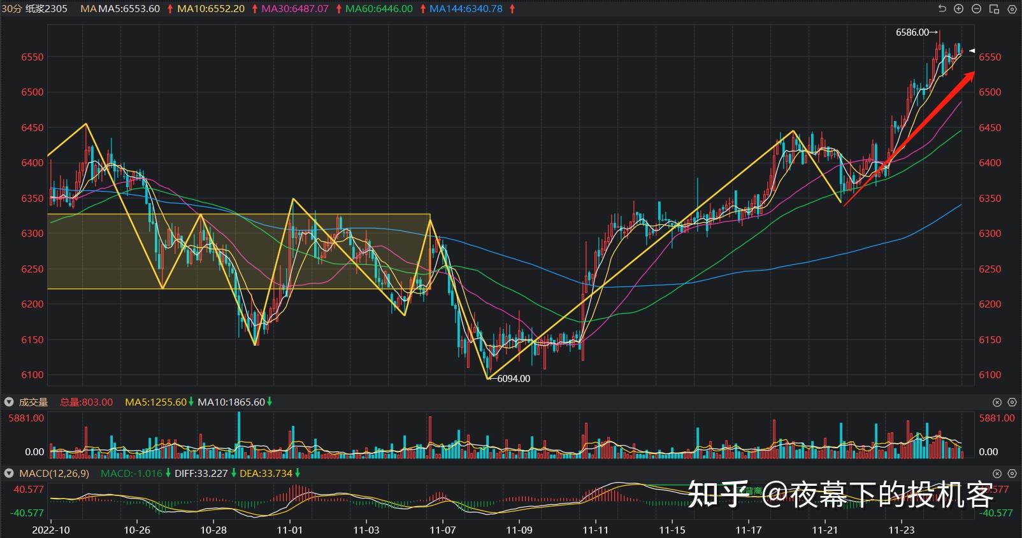This screenshot has height=538, width=1022.
Task: Click date label 11-17 on axis
Action: pos(749,530)
